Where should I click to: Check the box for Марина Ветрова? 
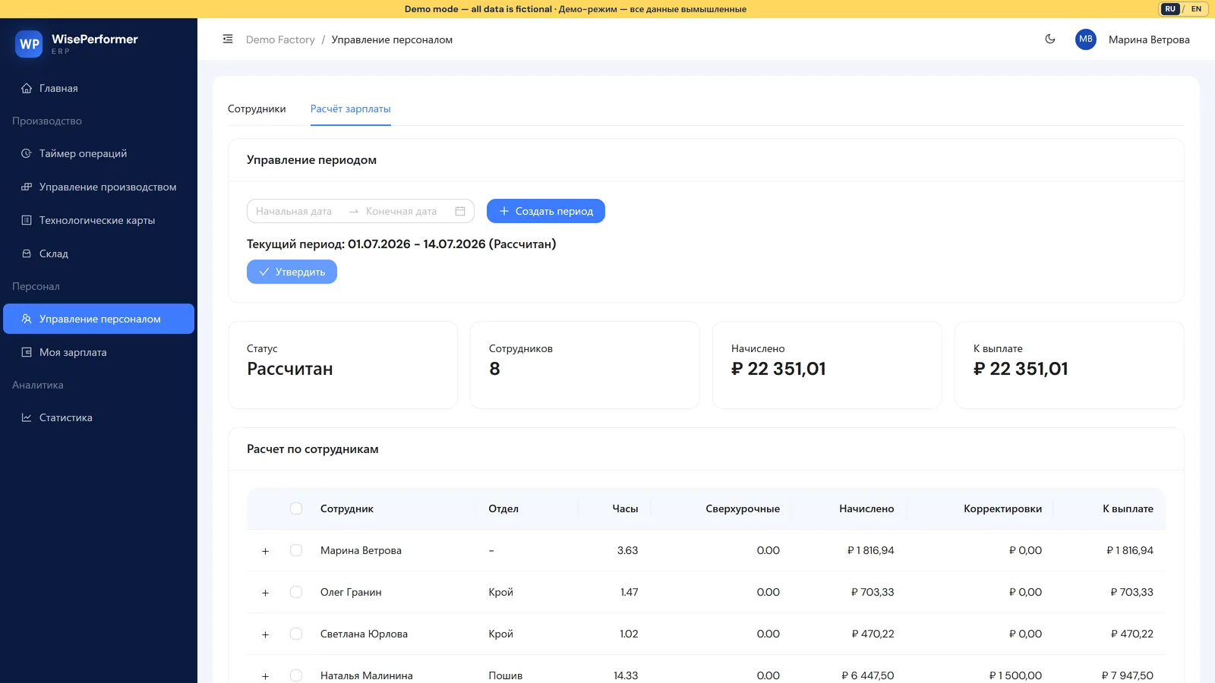296,550
